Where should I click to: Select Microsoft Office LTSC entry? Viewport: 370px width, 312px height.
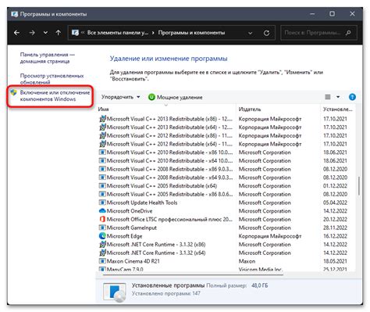(x=165, y=219)
